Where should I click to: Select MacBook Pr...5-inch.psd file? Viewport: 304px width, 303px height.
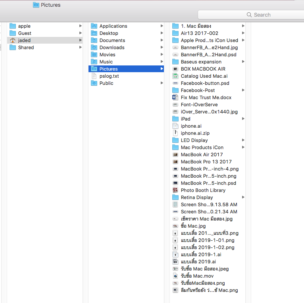(x=208, y=183)
